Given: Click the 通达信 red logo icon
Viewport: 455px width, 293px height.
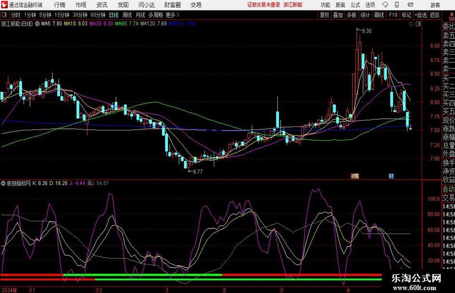Looking at the screenshot, I should (4, 5).
